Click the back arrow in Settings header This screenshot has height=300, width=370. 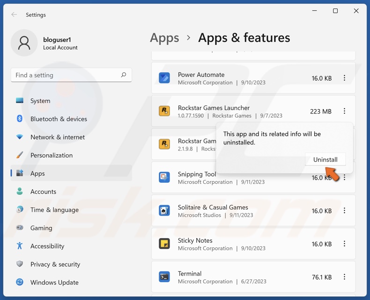point(14,15)
